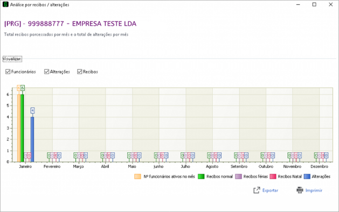
Task: Click the Imprimir printer icon
Action: point(300,190)
